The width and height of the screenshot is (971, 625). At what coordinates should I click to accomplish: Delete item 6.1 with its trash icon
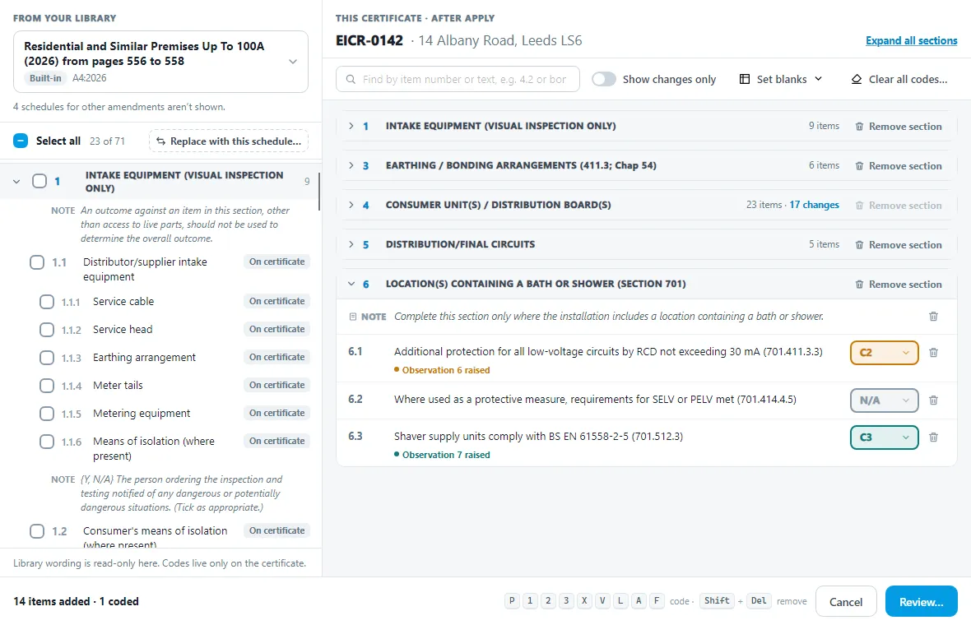(933, 353)
